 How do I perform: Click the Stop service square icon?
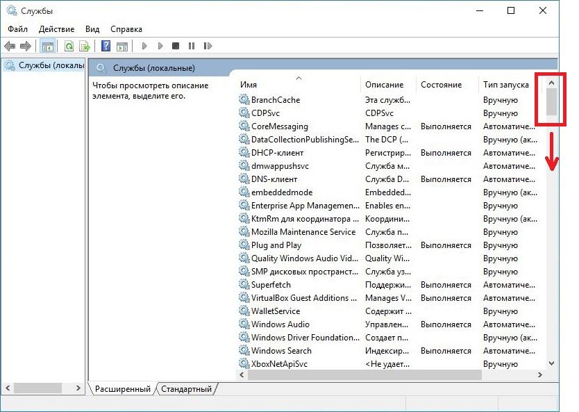pyautogui.click(x=176, y=46)
